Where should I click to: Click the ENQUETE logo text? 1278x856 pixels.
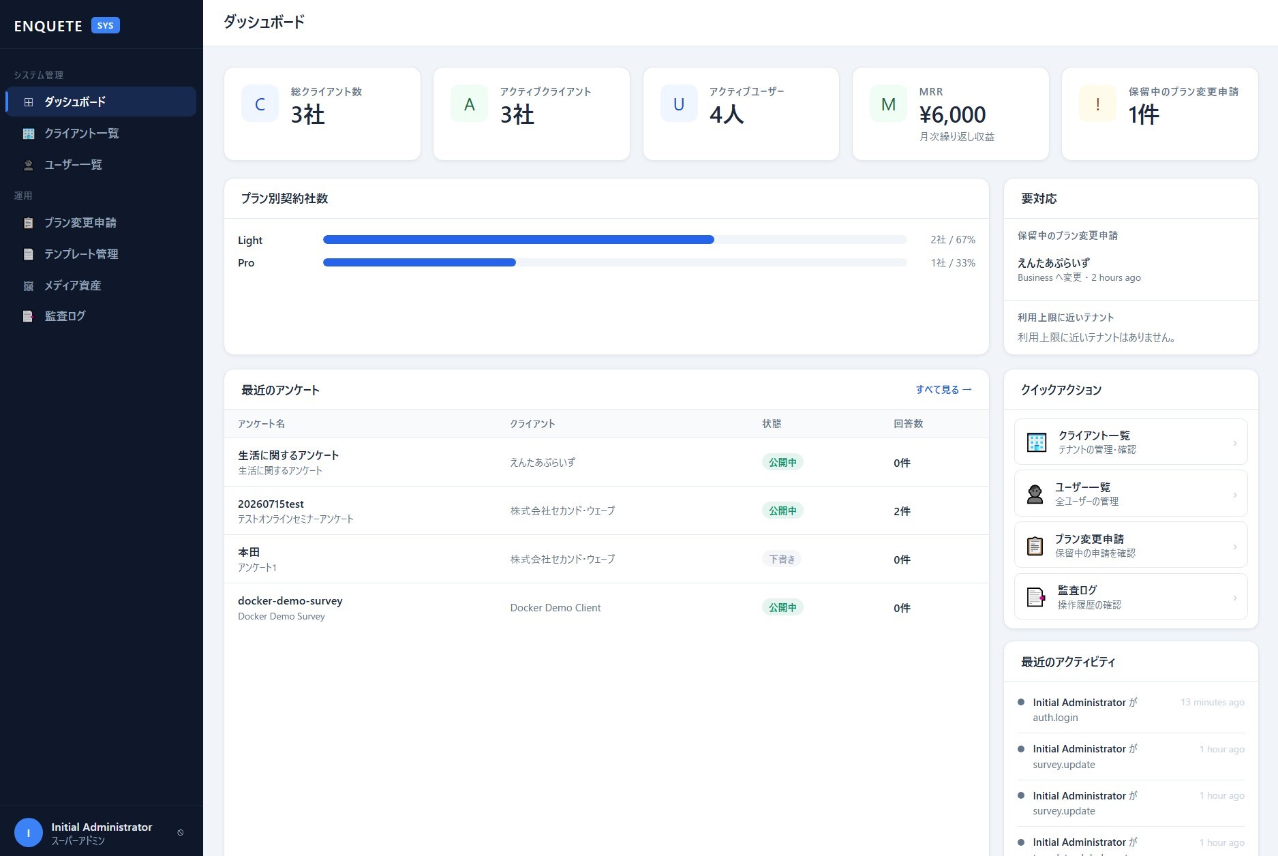click(x=48, y=26)
